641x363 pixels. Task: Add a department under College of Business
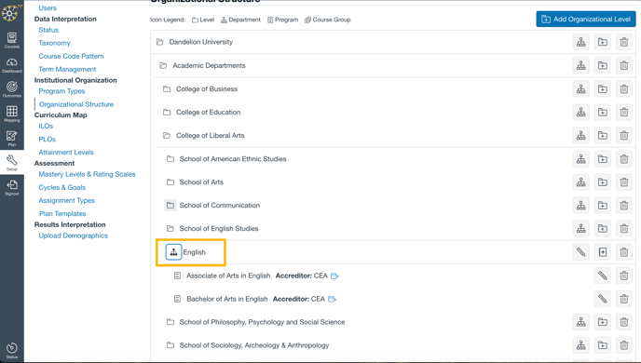click(x=580, y=89)
